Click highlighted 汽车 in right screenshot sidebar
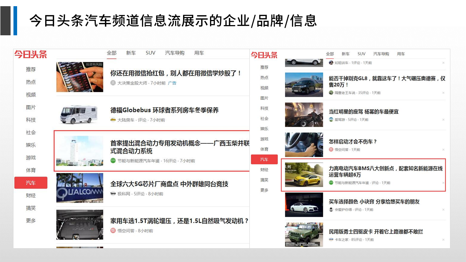The image size is (466, 262). [x=264, y=159]
